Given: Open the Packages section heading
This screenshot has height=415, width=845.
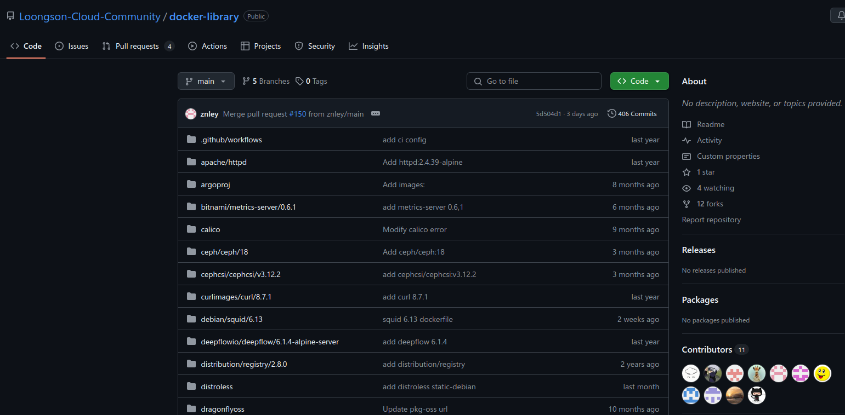Looking at the screenshot, I should 700,299.
